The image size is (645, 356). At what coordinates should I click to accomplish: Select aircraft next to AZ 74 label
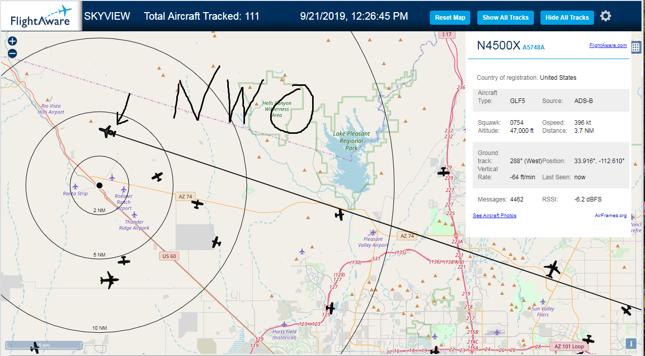tap(197, 204)
